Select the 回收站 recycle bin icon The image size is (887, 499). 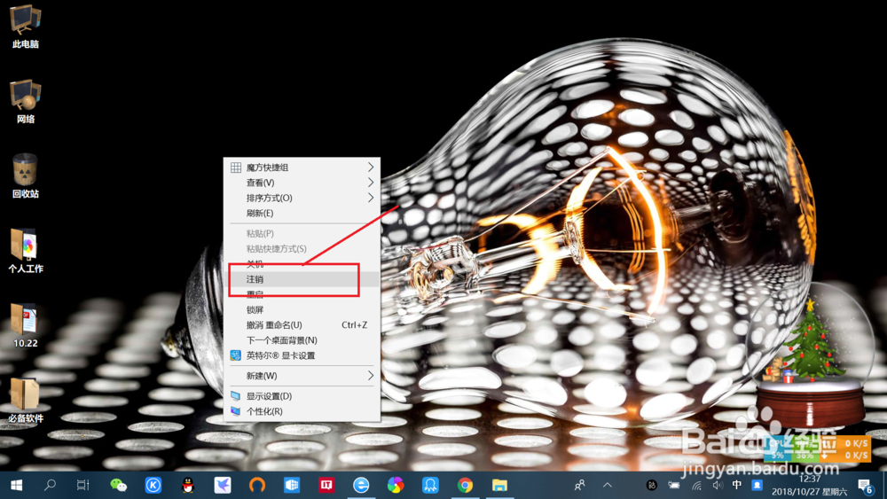point(26,176)
